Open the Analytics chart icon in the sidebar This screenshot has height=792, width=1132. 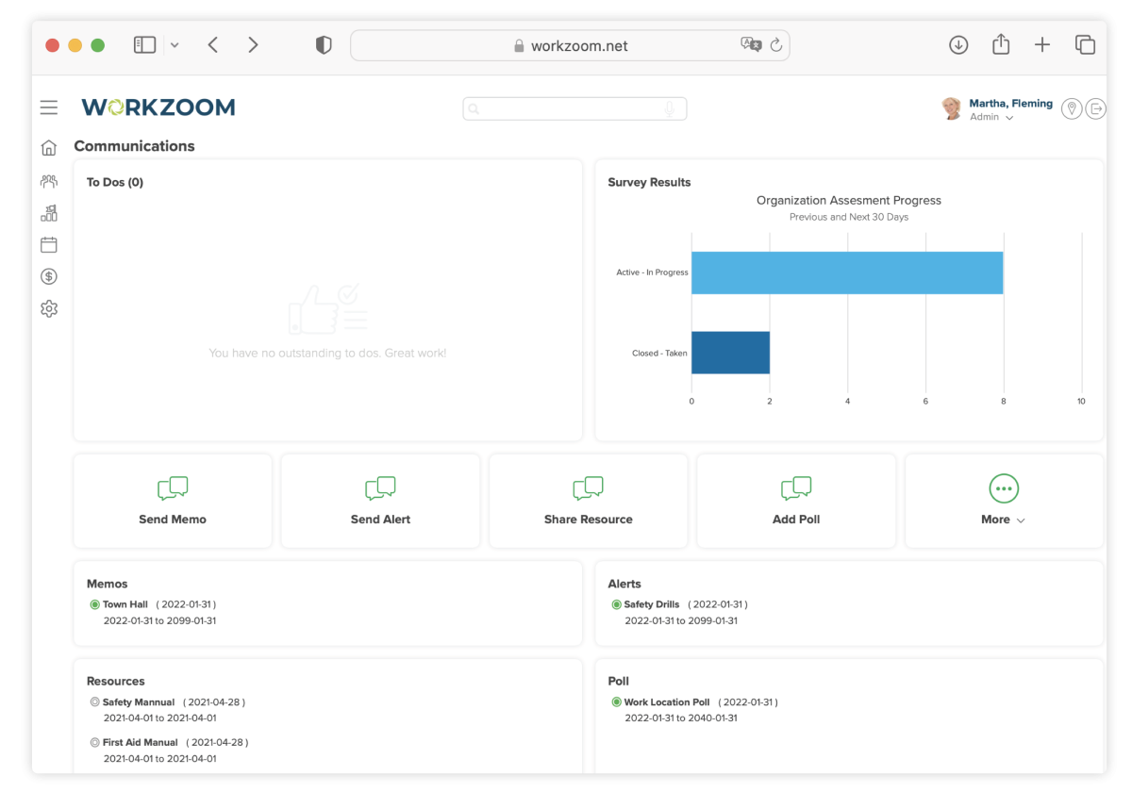tap(48, 212)
